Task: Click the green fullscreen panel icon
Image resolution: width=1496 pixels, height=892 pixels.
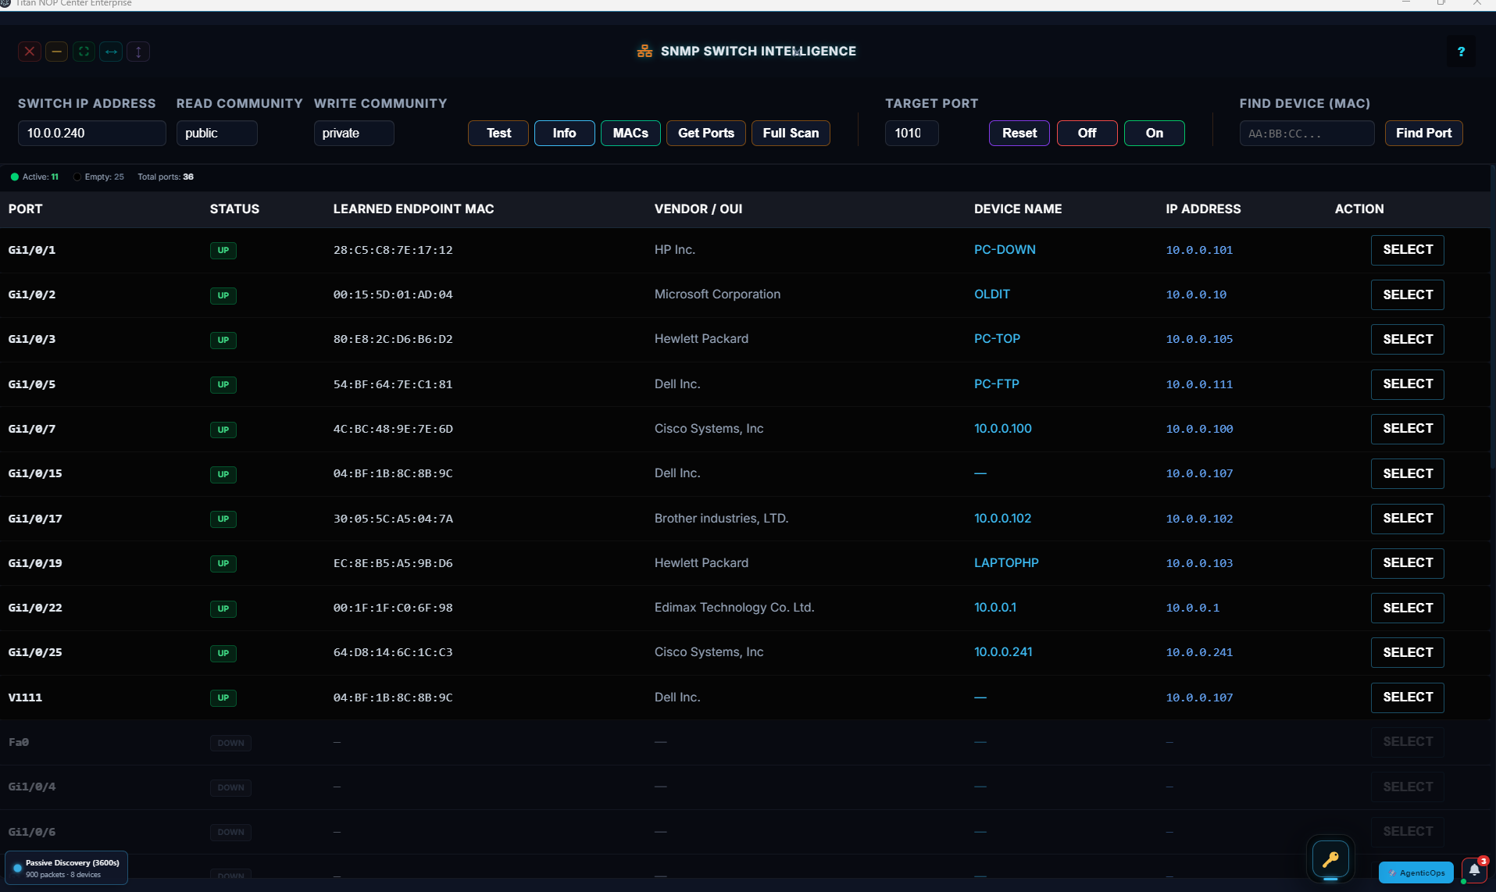Action: point(84,52)
